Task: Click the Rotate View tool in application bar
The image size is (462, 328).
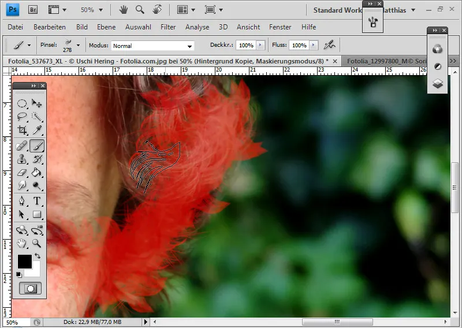Action: point(157,10)
